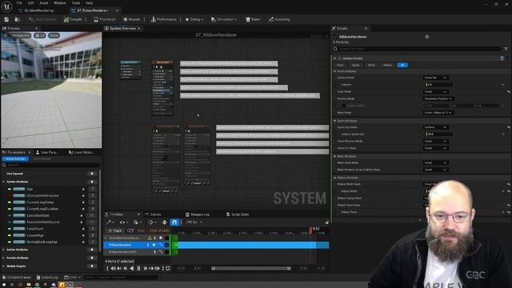Open the Window menu

[60, 3]
